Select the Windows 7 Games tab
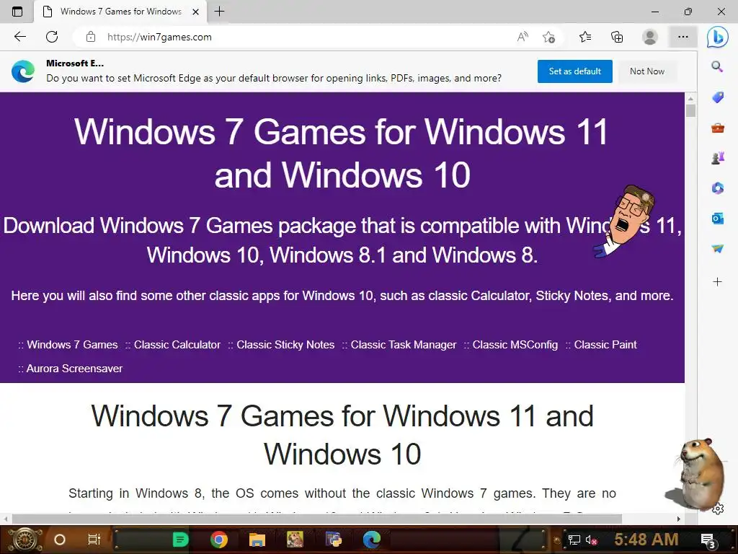 tap(120, 12)
